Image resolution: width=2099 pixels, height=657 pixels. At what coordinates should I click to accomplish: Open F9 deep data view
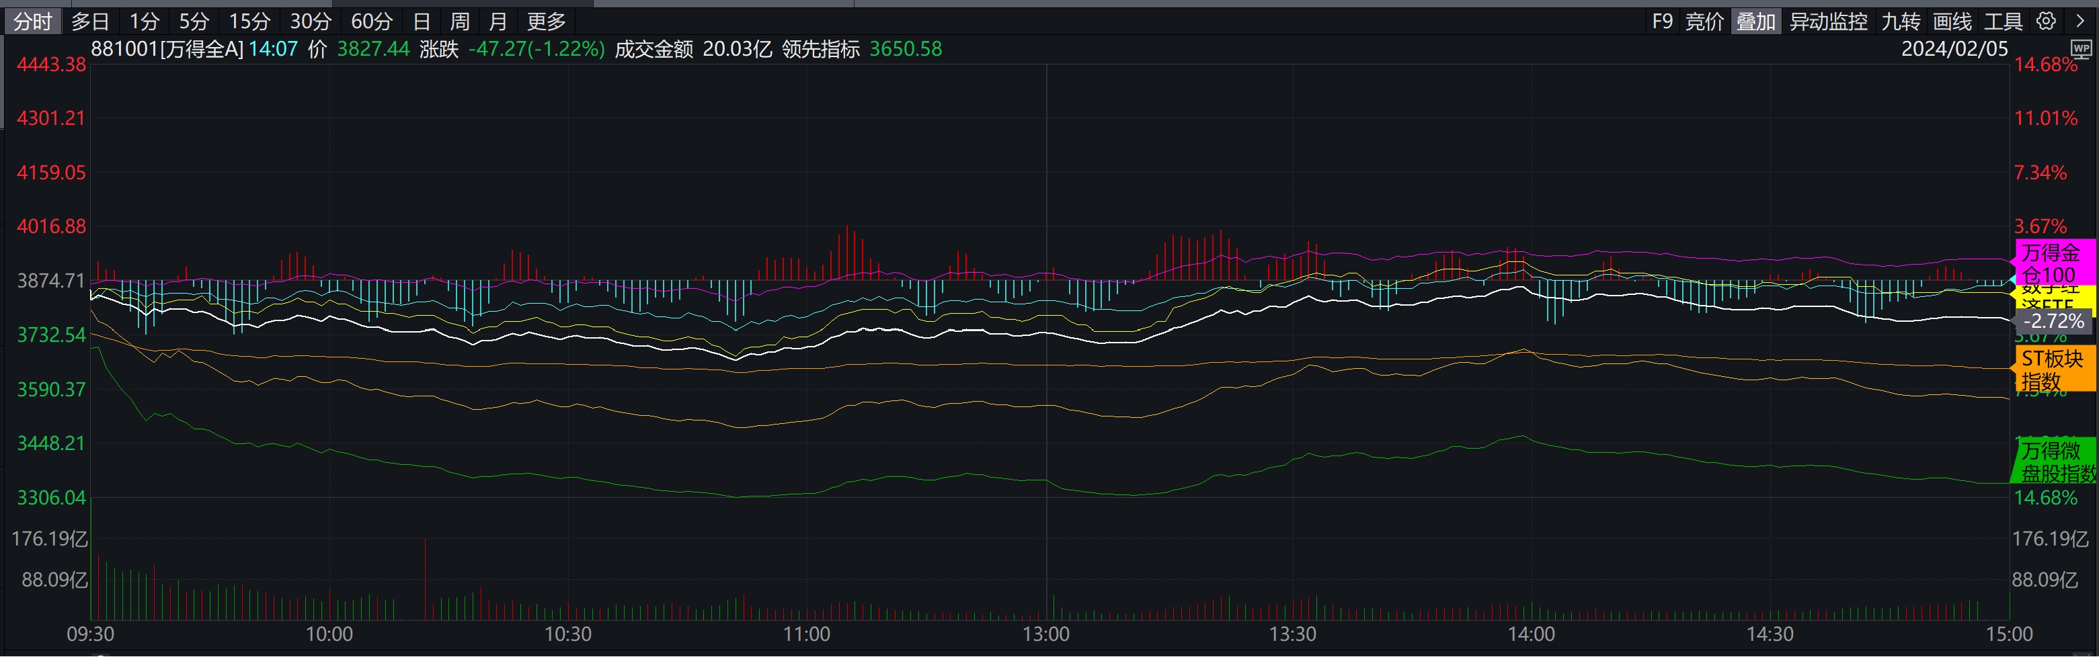pyautogui.click(x=1662, y=21)
